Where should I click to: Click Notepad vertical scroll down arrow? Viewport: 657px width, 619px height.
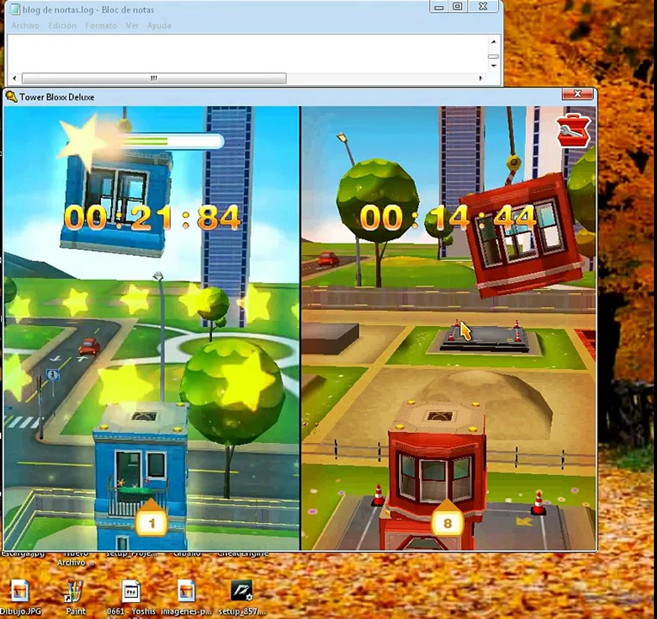[494, 66]
